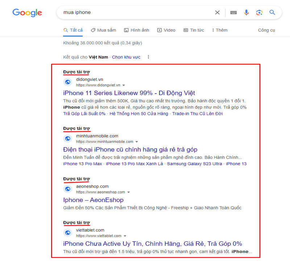This screenshot has height=264, width=290.
Task: Click the blue magnifier search button
Action: click(x=272, y=13)
